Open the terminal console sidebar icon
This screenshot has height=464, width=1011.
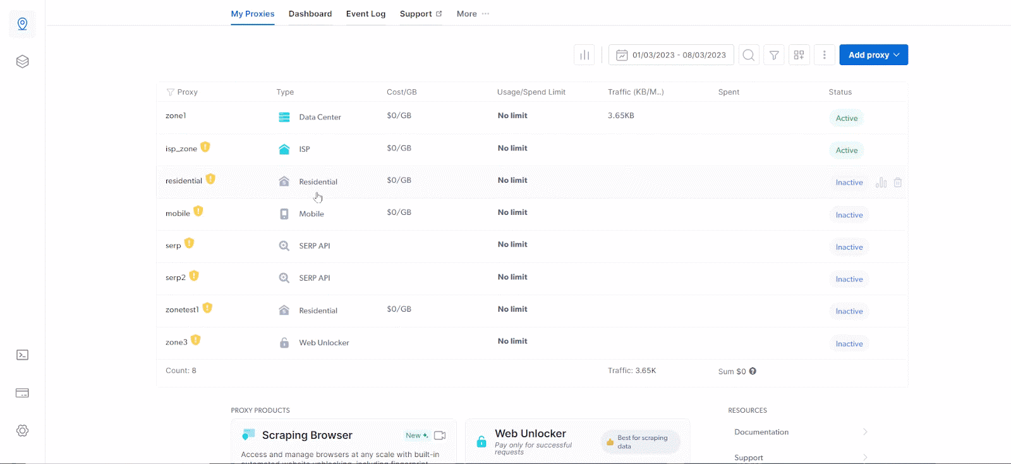click(x=23, y=355)
